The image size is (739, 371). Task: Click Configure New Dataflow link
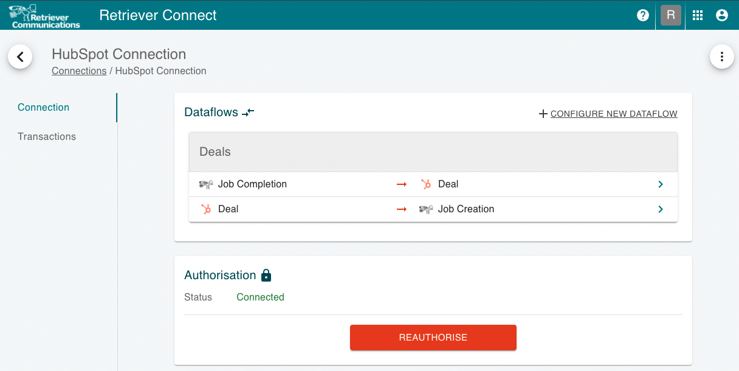[x=614, y=114]
